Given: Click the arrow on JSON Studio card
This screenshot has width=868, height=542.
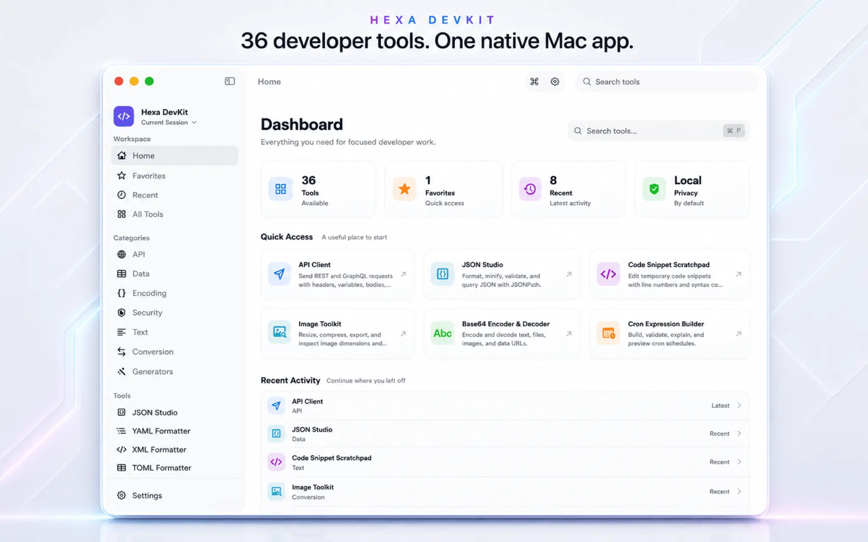Looking at the screenshot, I should [x=569, y=274].
